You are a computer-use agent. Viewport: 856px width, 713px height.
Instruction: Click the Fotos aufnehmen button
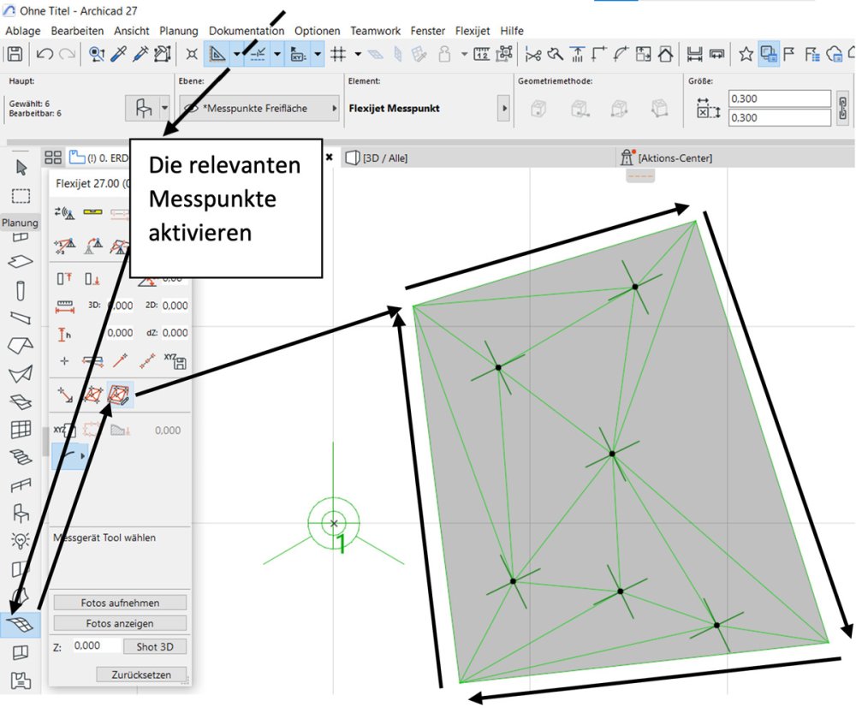tap(120, 603)
